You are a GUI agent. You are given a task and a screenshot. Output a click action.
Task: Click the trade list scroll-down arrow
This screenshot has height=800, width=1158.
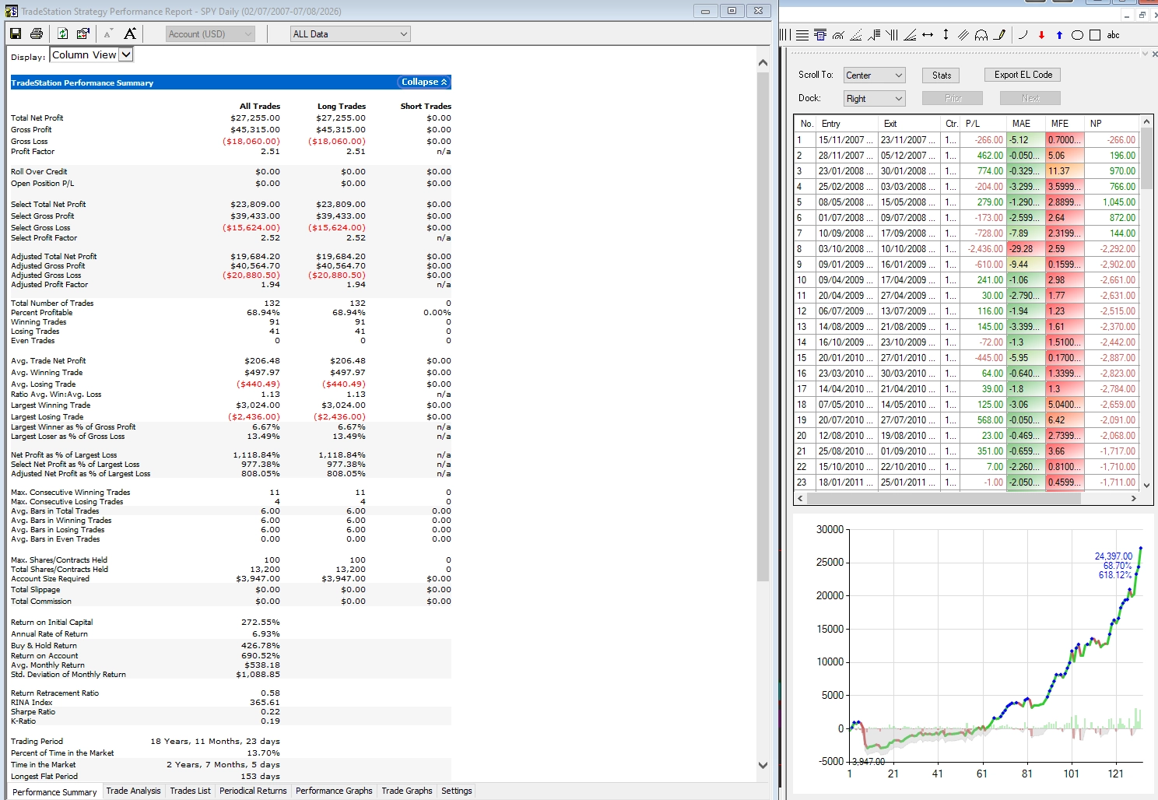(x=1146, y=485)
